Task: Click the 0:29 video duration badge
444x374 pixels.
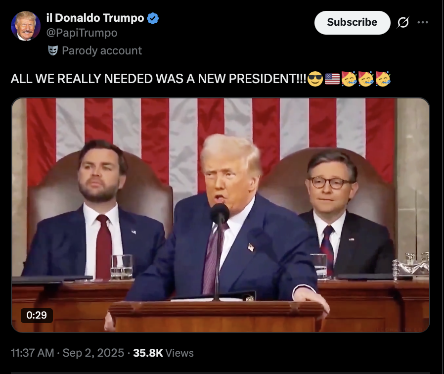Action: click(x=37, y=315)
